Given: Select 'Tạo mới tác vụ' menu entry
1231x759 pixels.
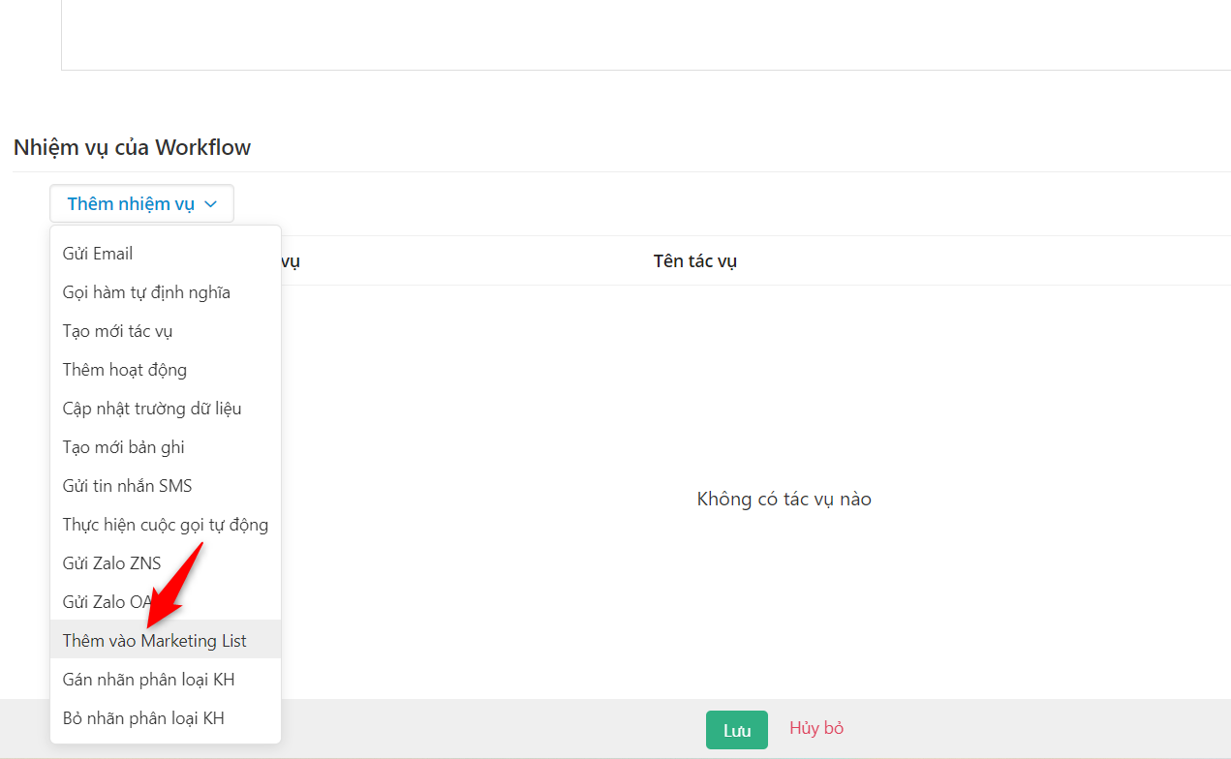Looking at the screenshot, I should click(x=116, y=330).
